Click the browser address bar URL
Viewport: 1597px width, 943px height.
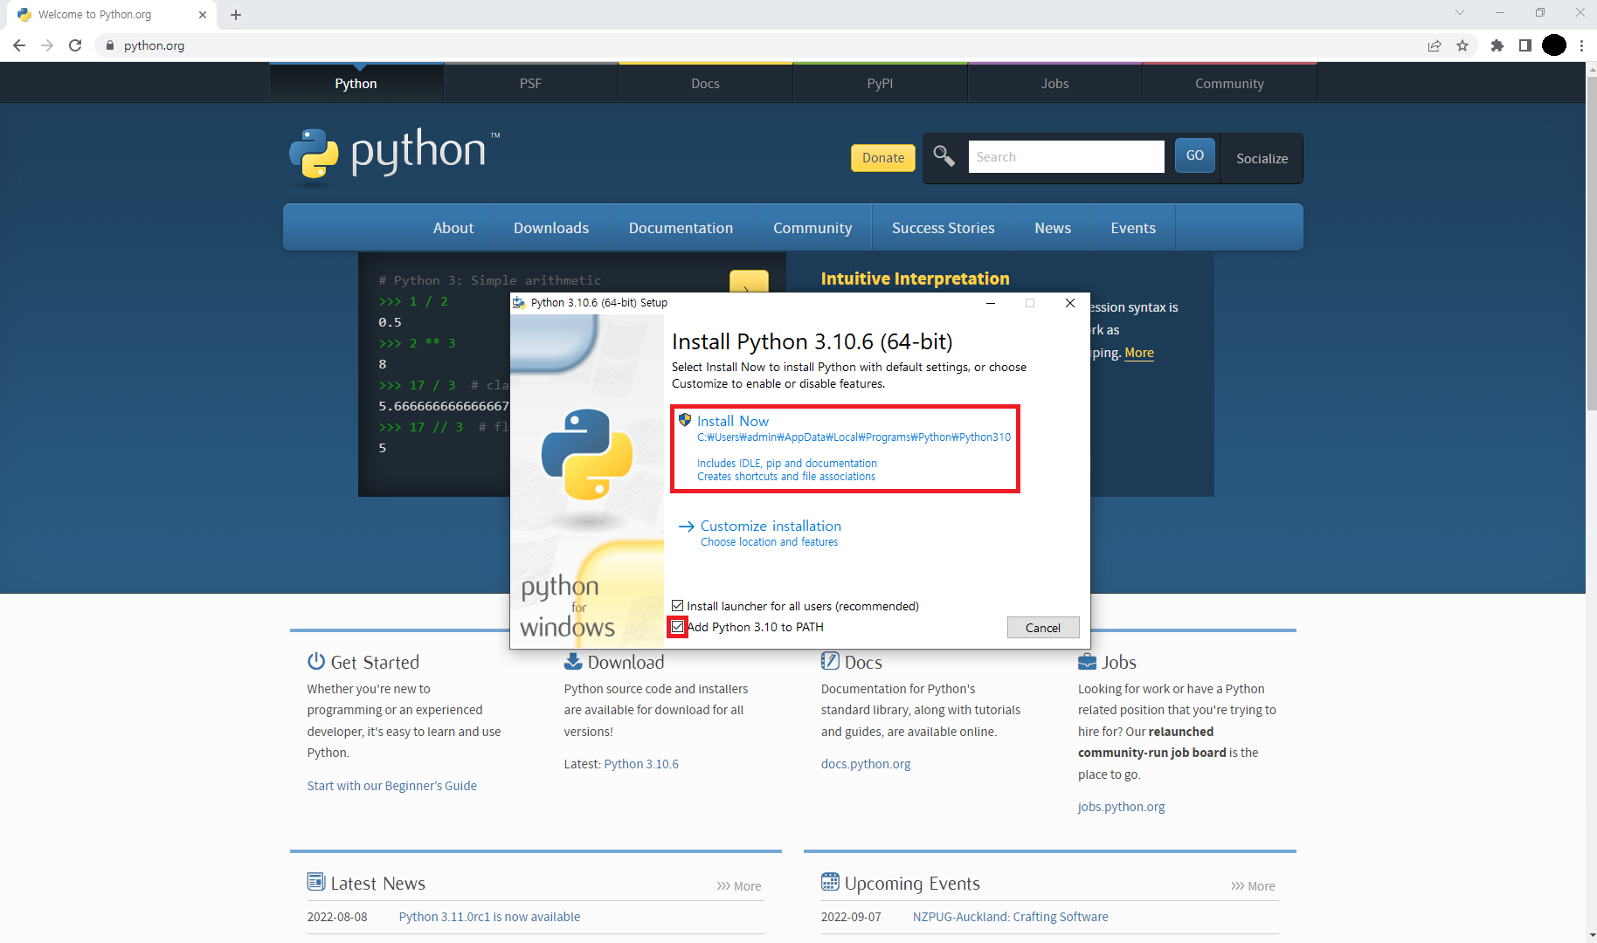coord(154,45)
